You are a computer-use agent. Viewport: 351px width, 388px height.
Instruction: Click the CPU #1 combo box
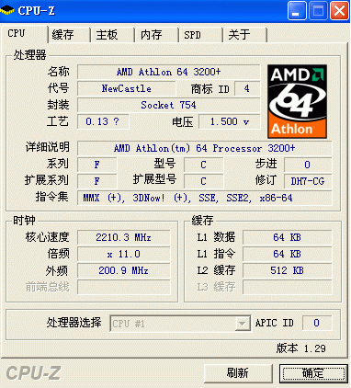click(x=180, y=324)
